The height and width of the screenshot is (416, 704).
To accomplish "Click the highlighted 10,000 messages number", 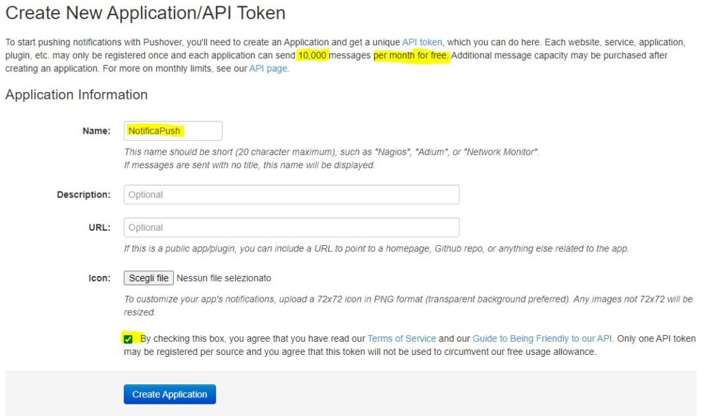I will click(312, 55).
